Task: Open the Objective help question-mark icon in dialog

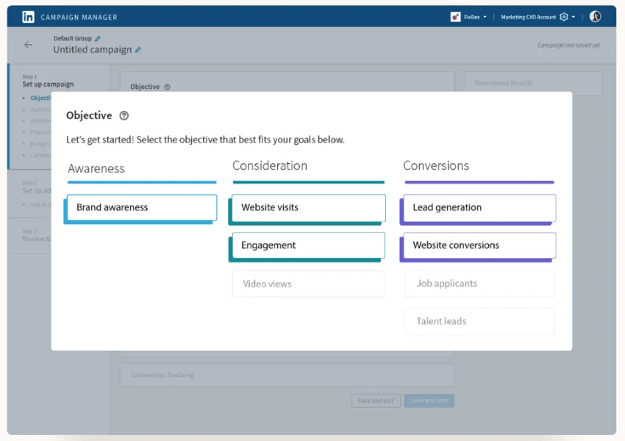Action: (x=124, y=115)
